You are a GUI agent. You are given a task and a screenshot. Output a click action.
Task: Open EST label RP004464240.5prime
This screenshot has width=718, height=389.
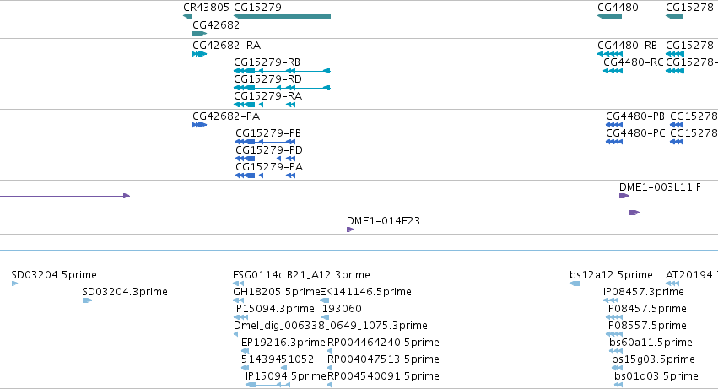point(383,343)
